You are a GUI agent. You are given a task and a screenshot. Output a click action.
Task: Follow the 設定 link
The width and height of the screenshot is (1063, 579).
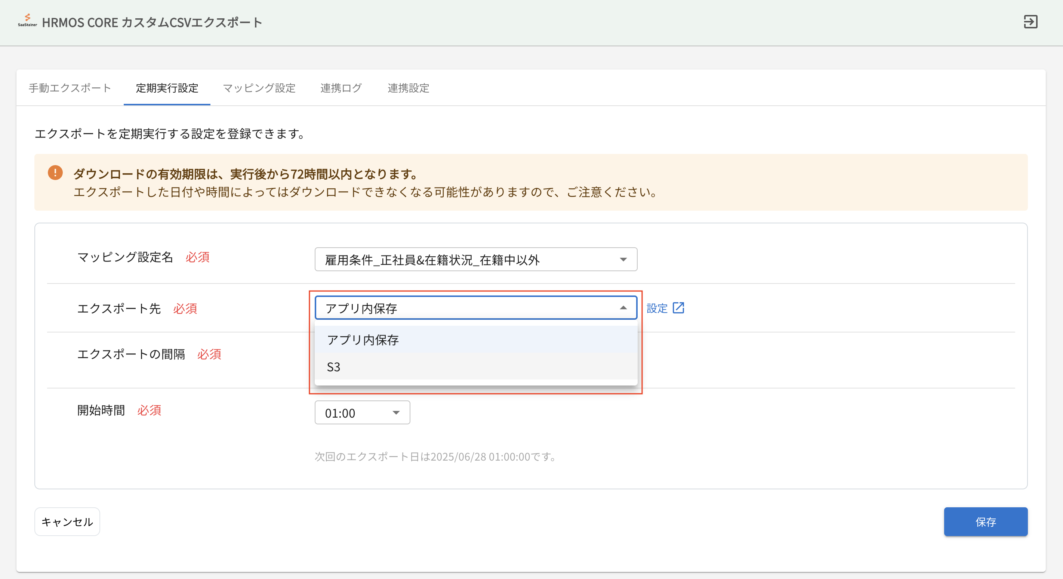[657, 308]
